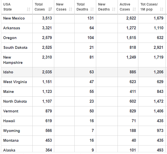Select the Maine state name
This screenshot has width=167, height=154.
9,92
